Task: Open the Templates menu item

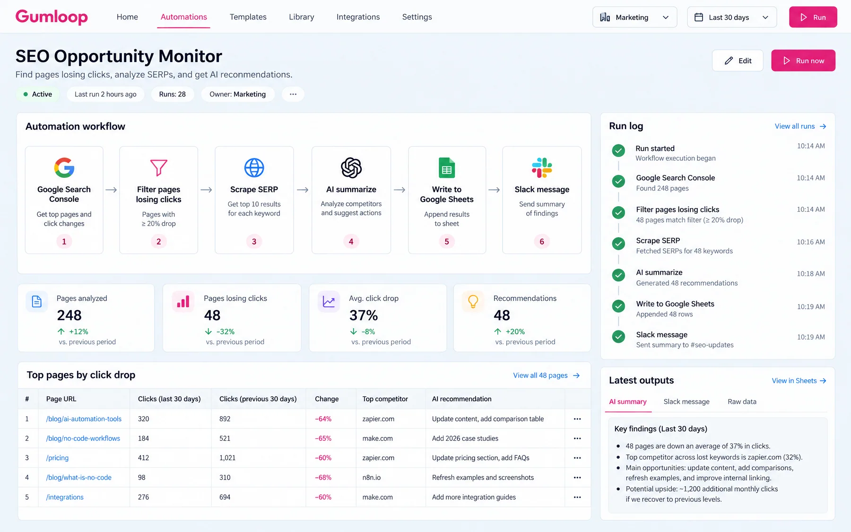Action: (248, 17)
